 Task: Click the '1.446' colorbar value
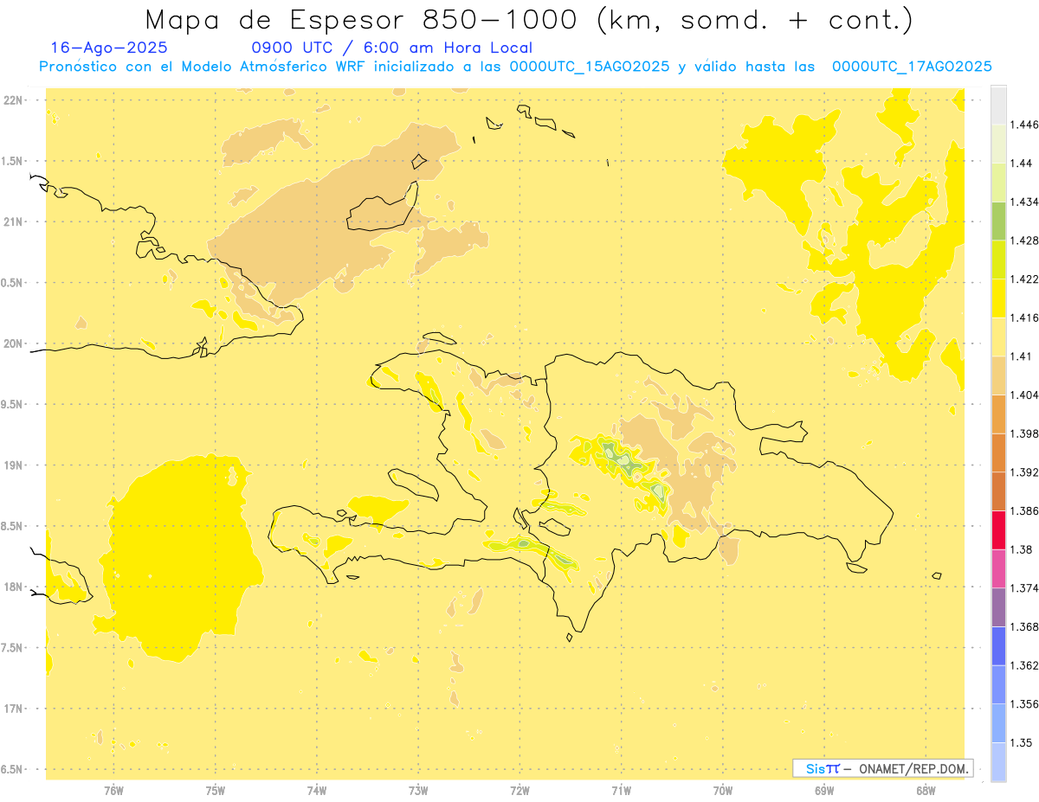click(x=1024, y=125)
